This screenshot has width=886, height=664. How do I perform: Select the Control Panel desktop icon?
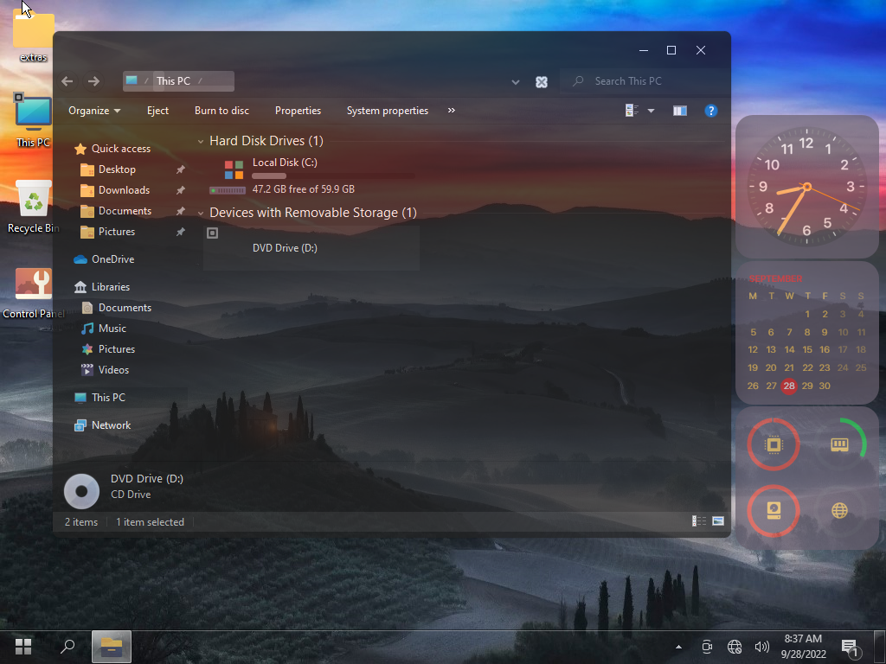(x=34, y=292)
